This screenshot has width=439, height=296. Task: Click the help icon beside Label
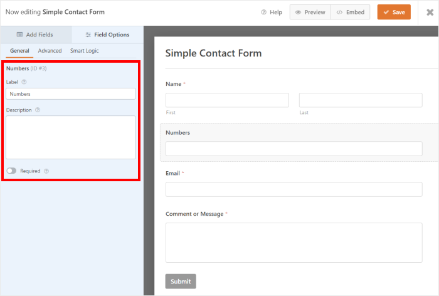click(x=24, y=82)
